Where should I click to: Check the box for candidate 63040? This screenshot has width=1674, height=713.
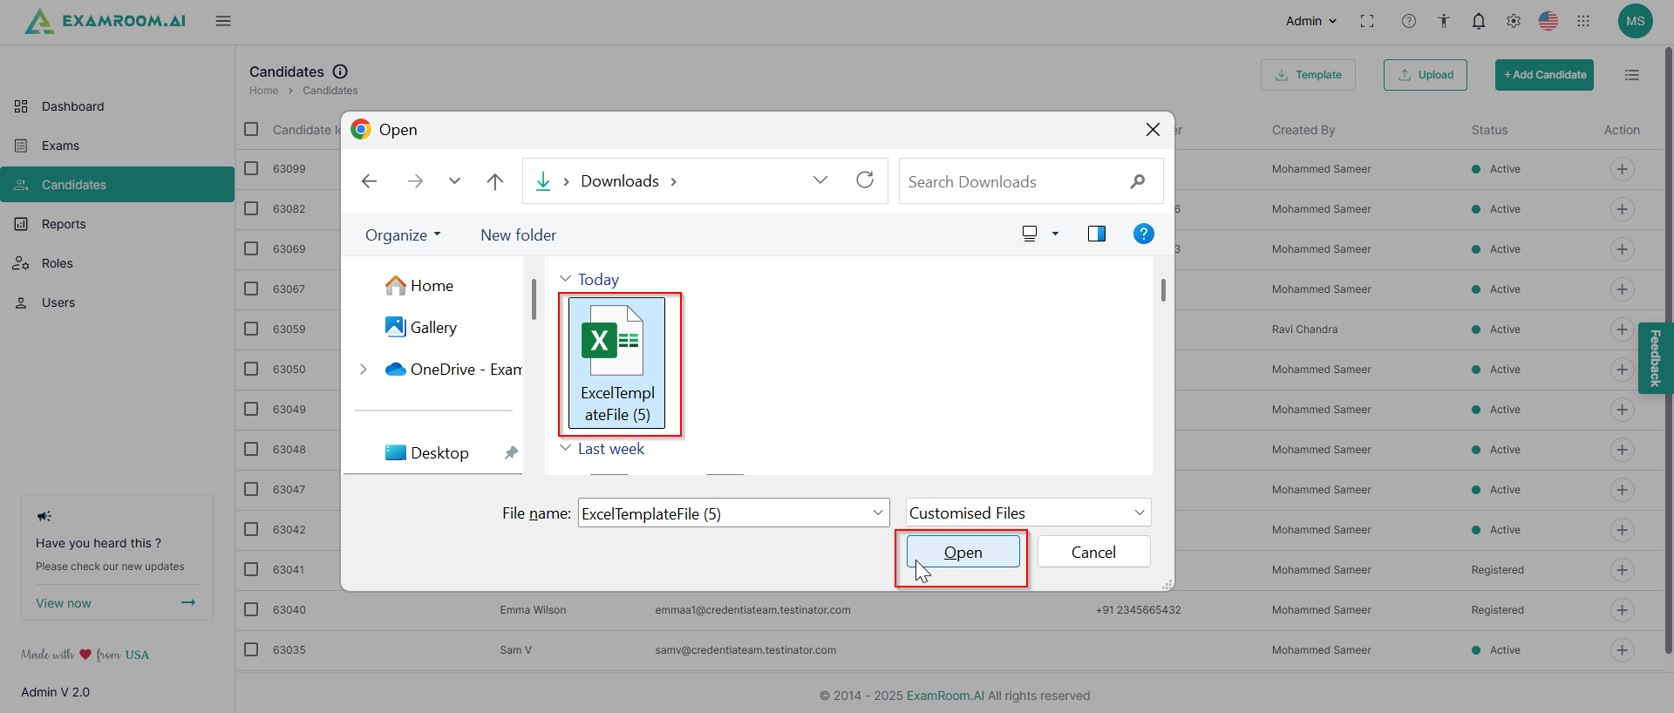tap(251, 609)
